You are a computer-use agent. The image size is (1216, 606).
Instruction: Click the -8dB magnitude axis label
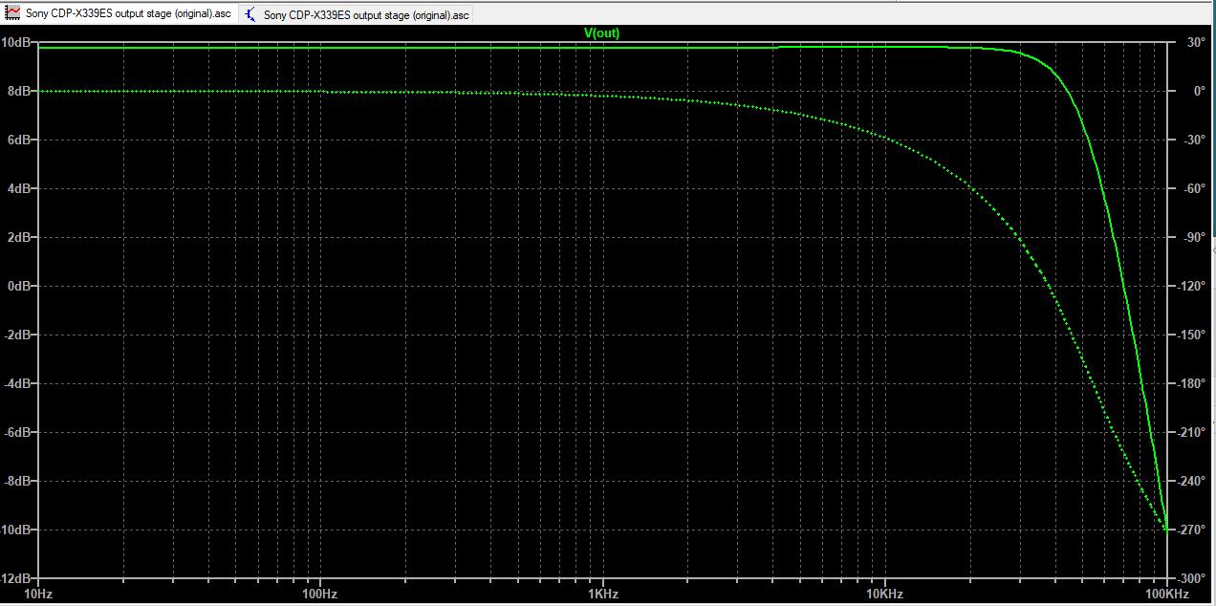click(16, 481)
